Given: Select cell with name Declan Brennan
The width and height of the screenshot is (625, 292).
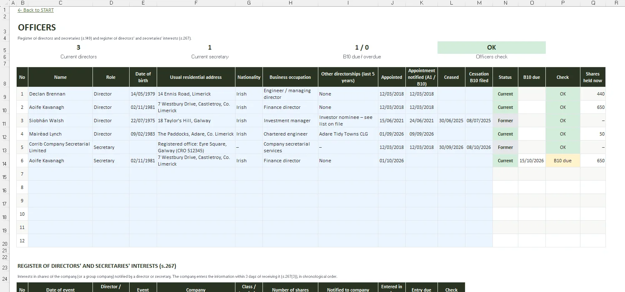Looking at the screenshot, I should click(60, 94).
